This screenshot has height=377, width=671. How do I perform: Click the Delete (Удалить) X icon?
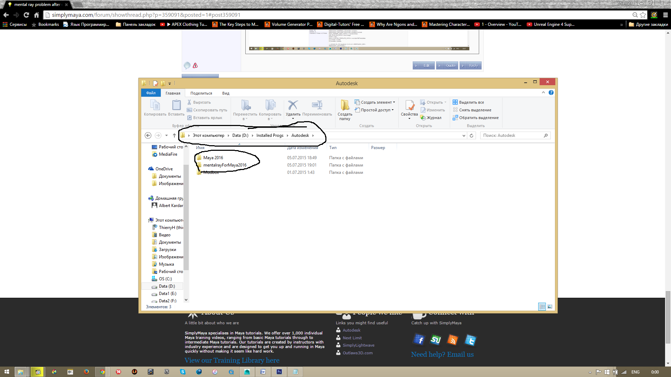(293, 105)
